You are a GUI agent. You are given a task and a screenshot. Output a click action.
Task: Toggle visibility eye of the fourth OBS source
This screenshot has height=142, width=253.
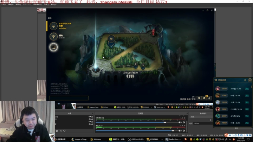click(90, 124)
